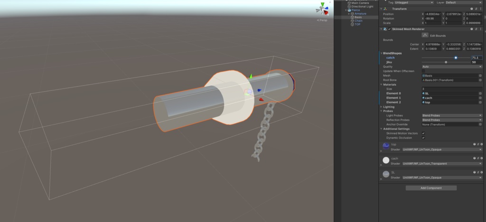Open help for the SL material
486x222 pixels.
coord(475,172)
